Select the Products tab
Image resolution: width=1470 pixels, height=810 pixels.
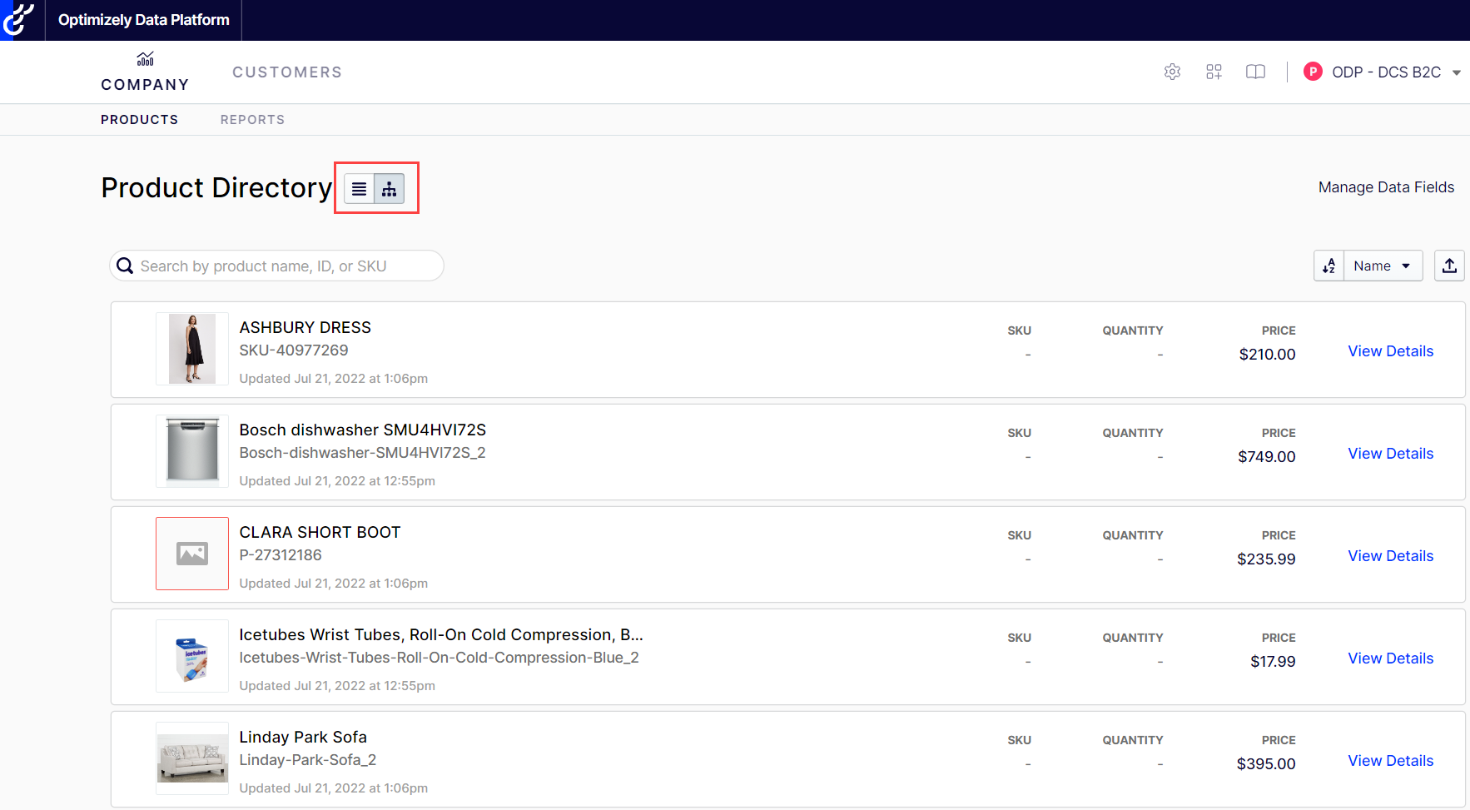[x=139, y=120]
